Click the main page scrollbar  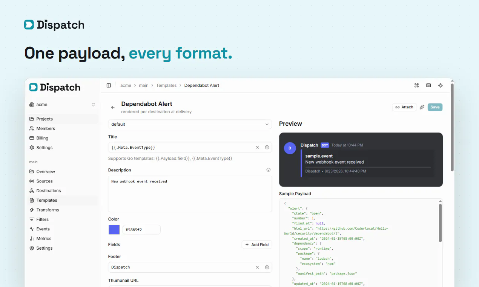click(x=452, y=127)
